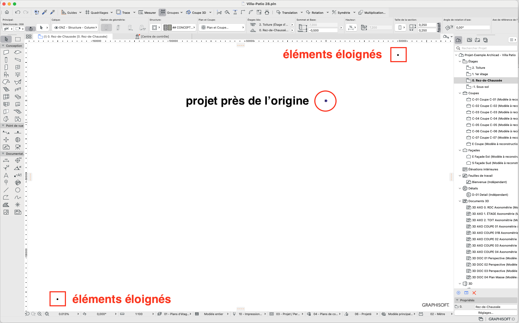Viewport: 519px width, 323px height.
Task: Collapse the Documents 3D node
Action: click(x=460, y=201)
